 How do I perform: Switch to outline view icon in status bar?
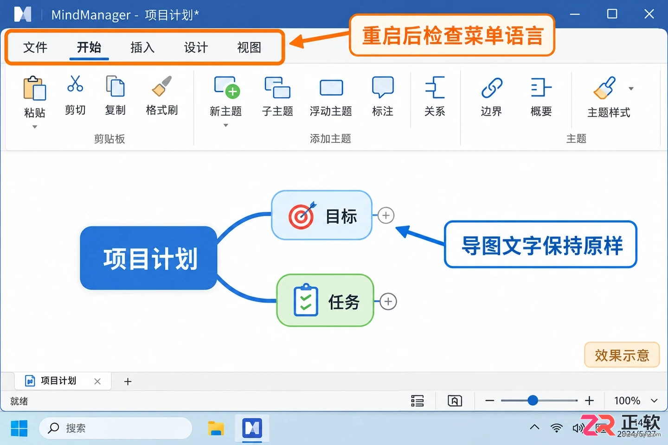tap(417, 401)
